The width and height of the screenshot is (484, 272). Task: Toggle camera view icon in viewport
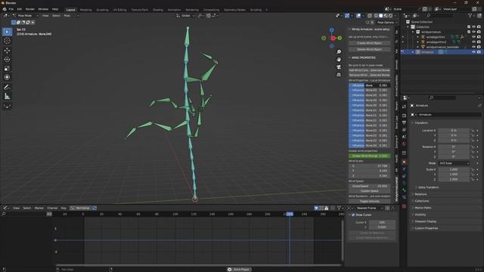click(x=339, y=67)
